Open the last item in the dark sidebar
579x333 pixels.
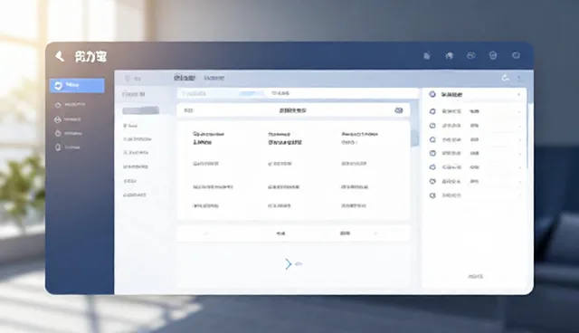tap(67, 147)
